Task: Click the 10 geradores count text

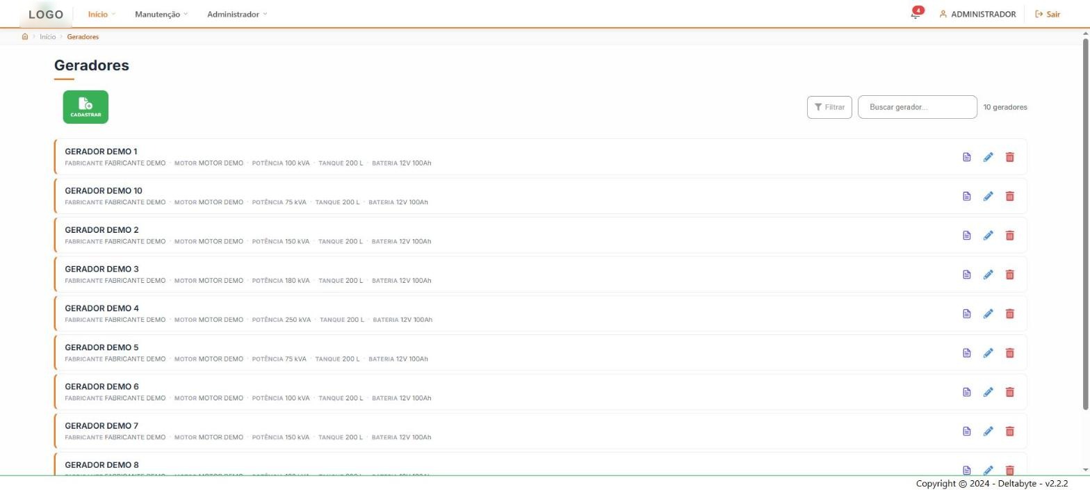Action: 1005,107
